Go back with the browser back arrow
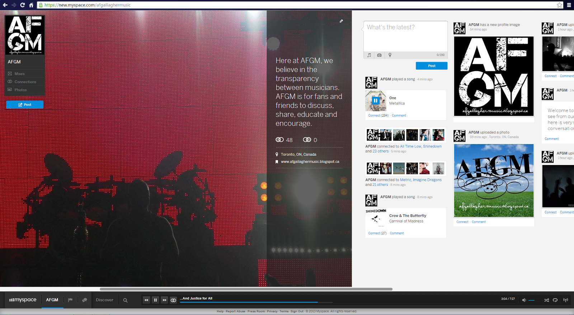 point(5,5)
